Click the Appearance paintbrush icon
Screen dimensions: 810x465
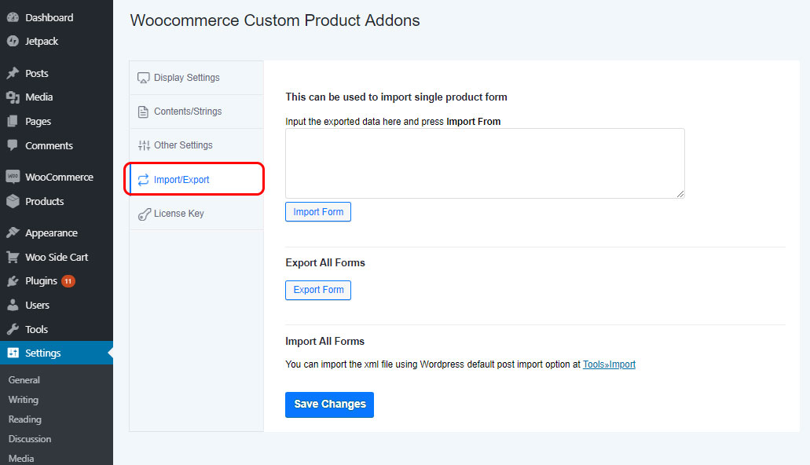tap(13, 233)
